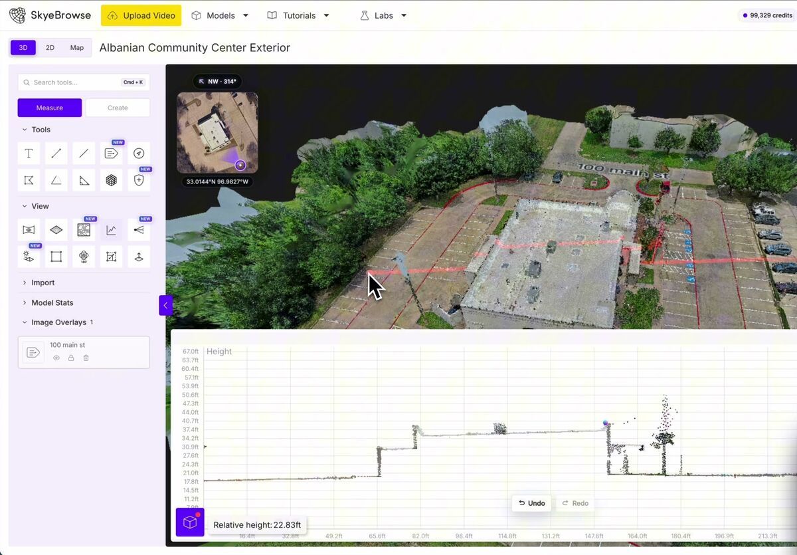Select the label tag tool in Tools

pyautogui.click(x=112, y=154)
